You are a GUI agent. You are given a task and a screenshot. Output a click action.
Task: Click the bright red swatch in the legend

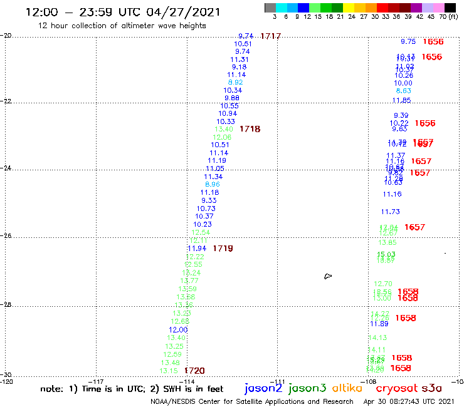[x=382, y=8]
